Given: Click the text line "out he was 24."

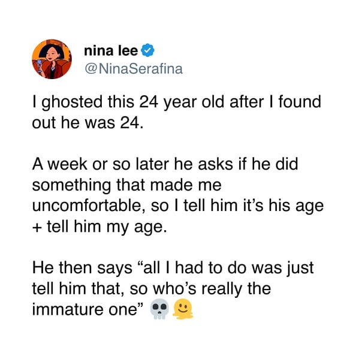Looking at the screenshot, I should pyautogui.click(x=88, y=123).
